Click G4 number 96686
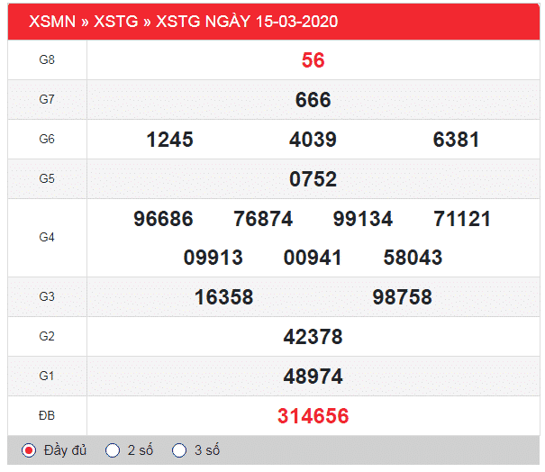 coord(162,219)
